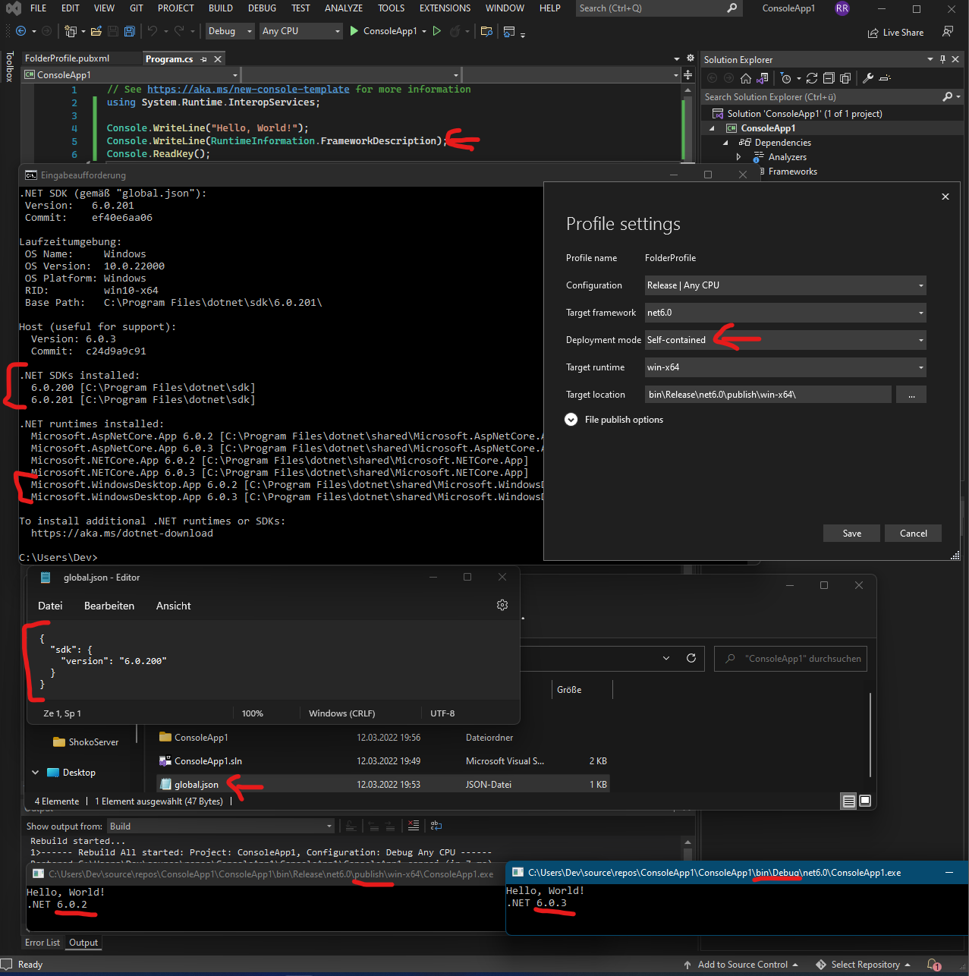The height and width of the screenshot is (976, 969).
Task: Collapse the File publish options section
Action: (571, 420)
